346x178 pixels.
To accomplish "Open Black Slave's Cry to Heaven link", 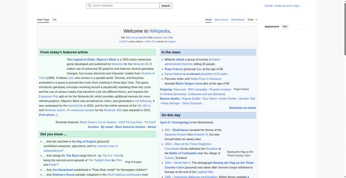I will pyautogui.click(x=98, y=122).
